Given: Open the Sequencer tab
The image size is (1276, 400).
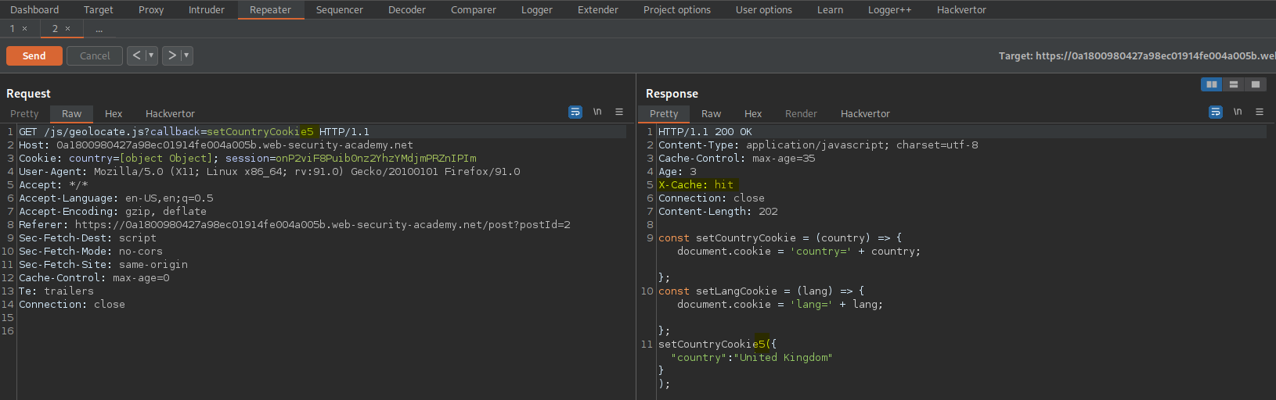Looking at the screenshot, I should coord(340,10).
